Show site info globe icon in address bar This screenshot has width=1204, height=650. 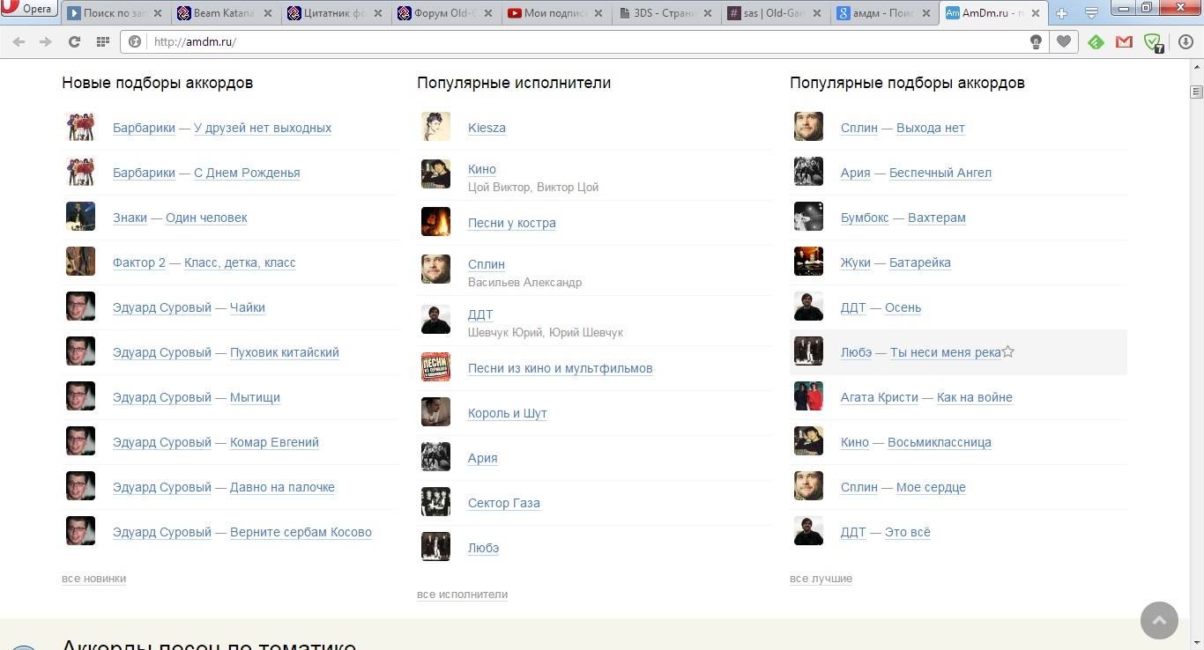[x=136, y=41]
